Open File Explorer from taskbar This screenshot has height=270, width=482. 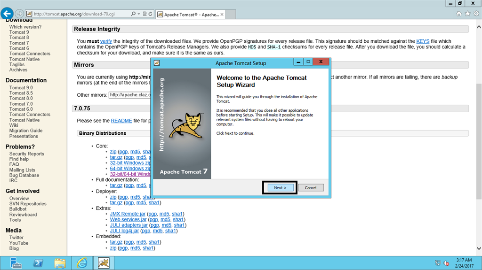click(60, 263)
